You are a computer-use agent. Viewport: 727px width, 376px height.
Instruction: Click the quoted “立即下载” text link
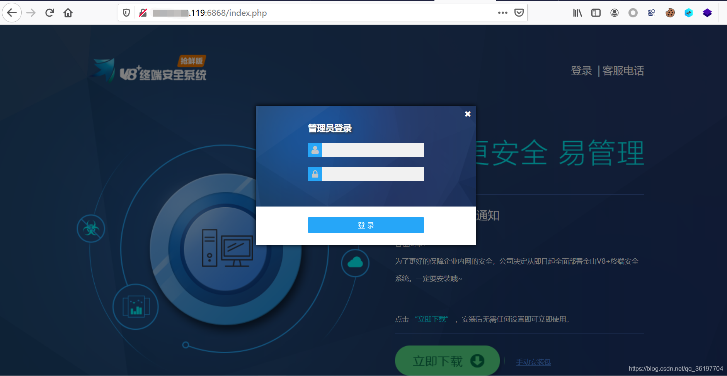pos(432,319)
